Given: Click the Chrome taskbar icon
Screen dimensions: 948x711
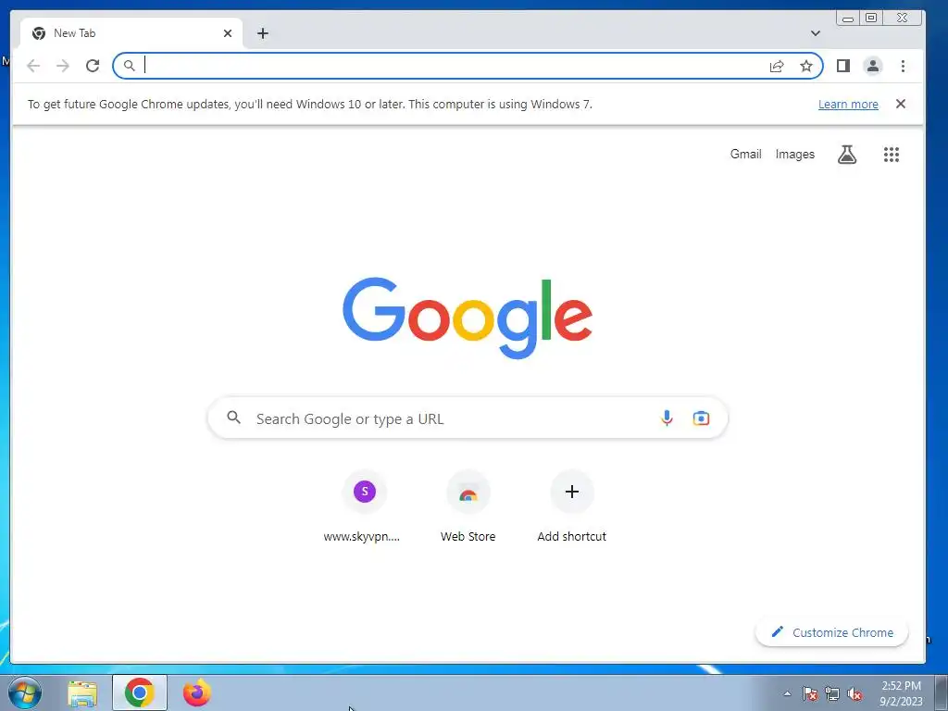Looking at the screenshot, I should [140, 692].
